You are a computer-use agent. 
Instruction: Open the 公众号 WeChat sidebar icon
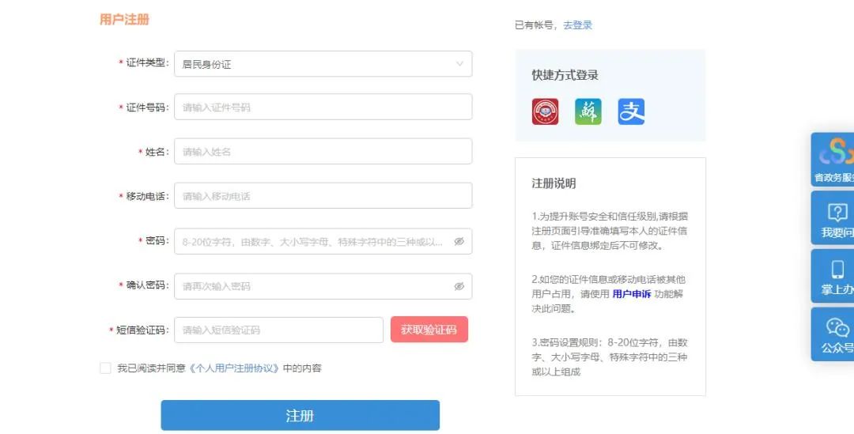(832, 334)
